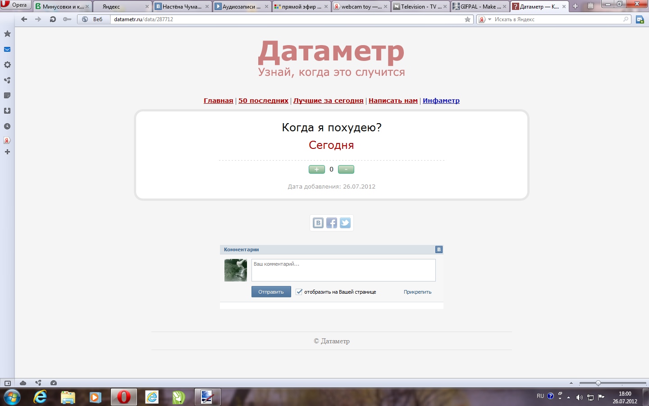Switch to the Аудиозаписи tab

pos(242,6)
